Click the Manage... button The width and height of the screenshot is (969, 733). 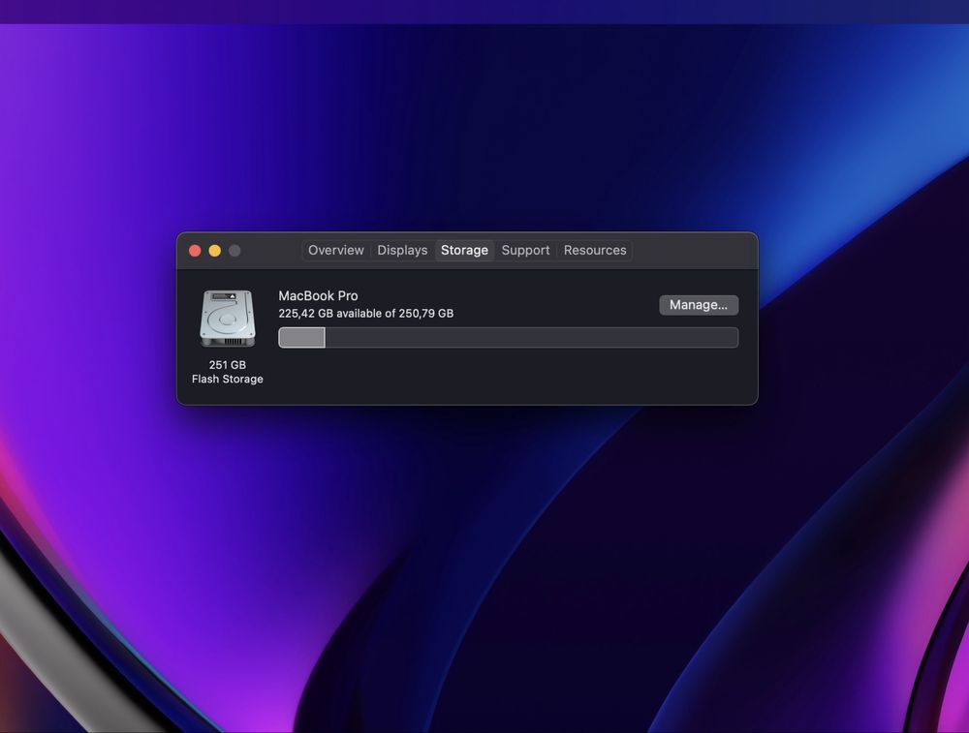coord(699,305)
